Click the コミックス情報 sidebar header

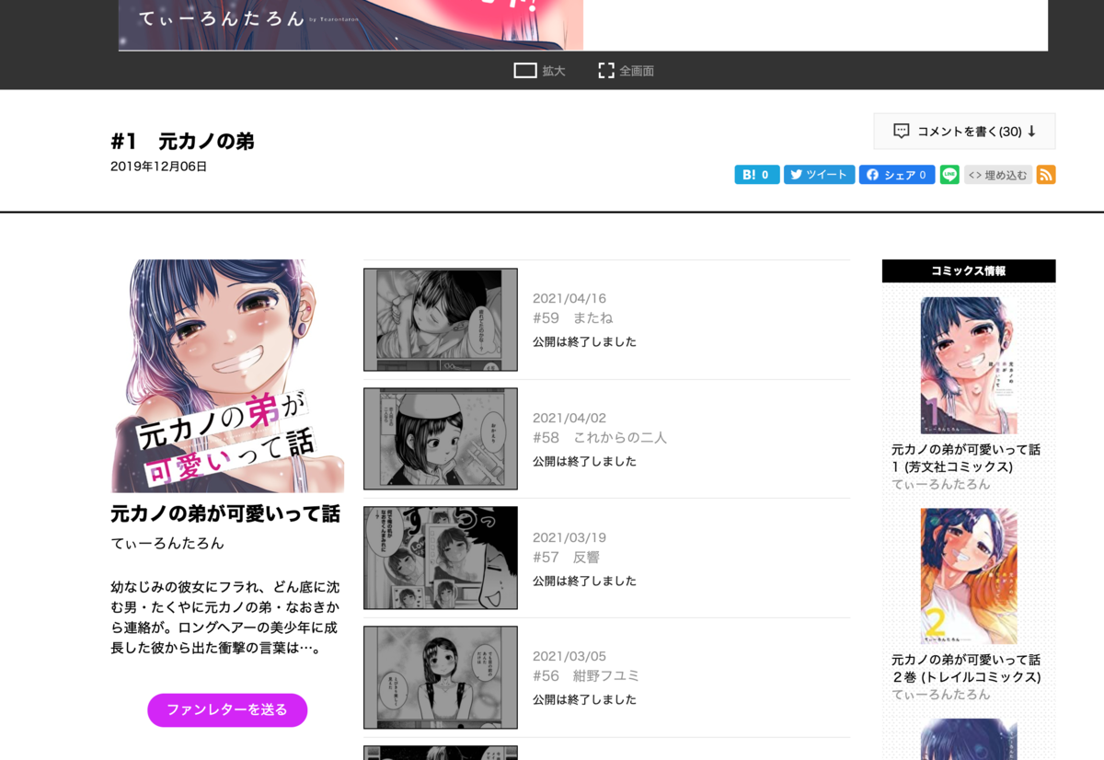point(969,271)
